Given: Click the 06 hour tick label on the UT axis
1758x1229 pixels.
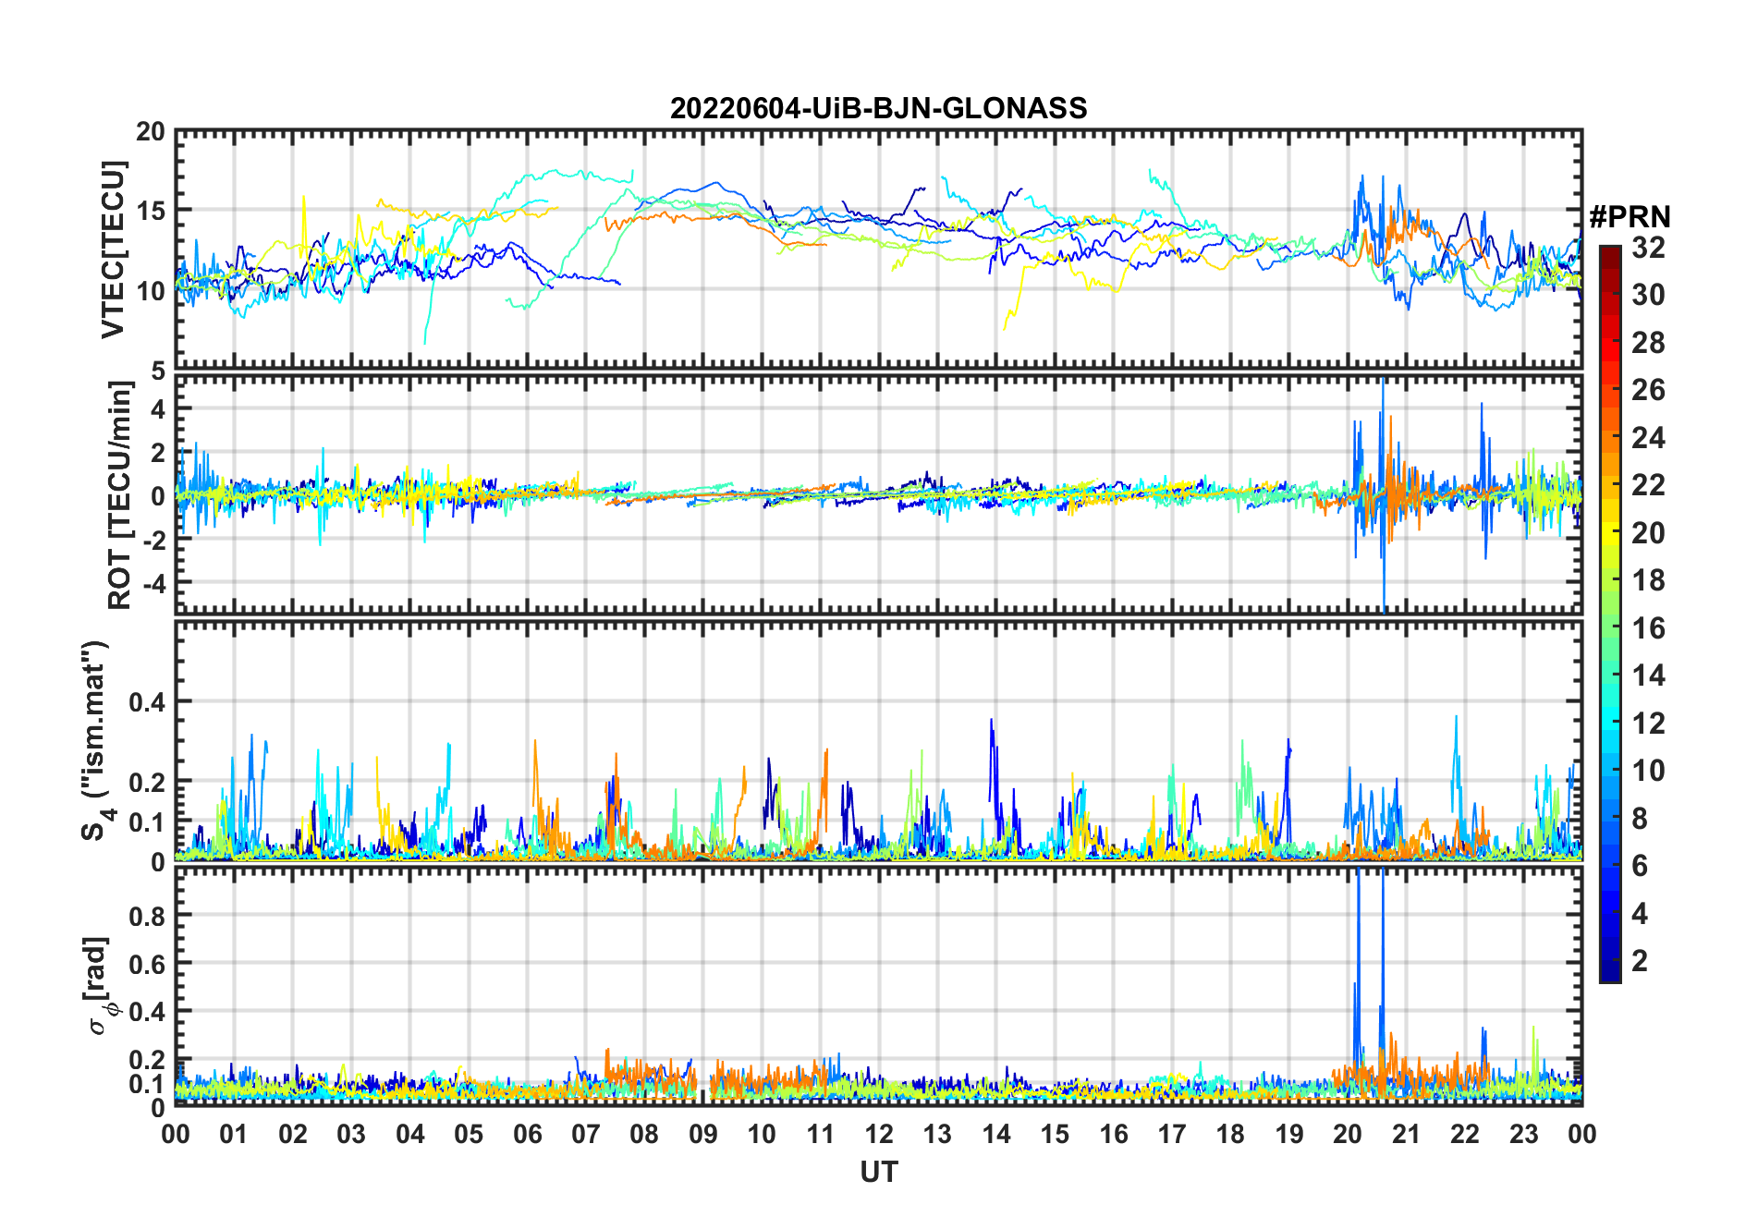Looking at the screenshot, I should click(527, 1134).
